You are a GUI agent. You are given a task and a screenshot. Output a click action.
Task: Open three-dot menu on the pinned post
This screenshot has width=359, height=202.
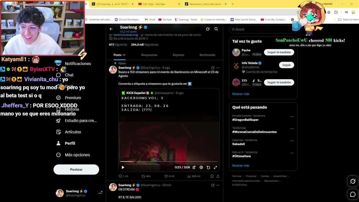coord(218,68)
